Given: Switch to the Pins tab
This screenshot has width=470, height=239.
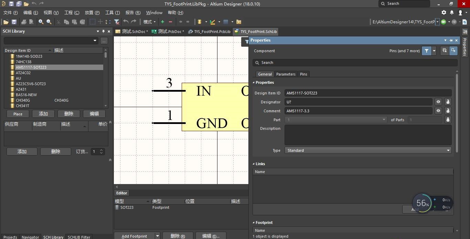Looking at the screenshot, I should pyautogui.click(x=303, y=74).
